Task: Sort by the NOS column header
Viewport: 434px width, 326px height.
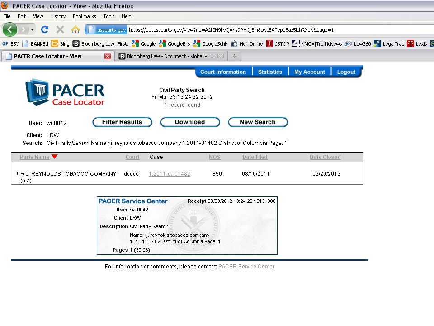Action: pos(214,157)
